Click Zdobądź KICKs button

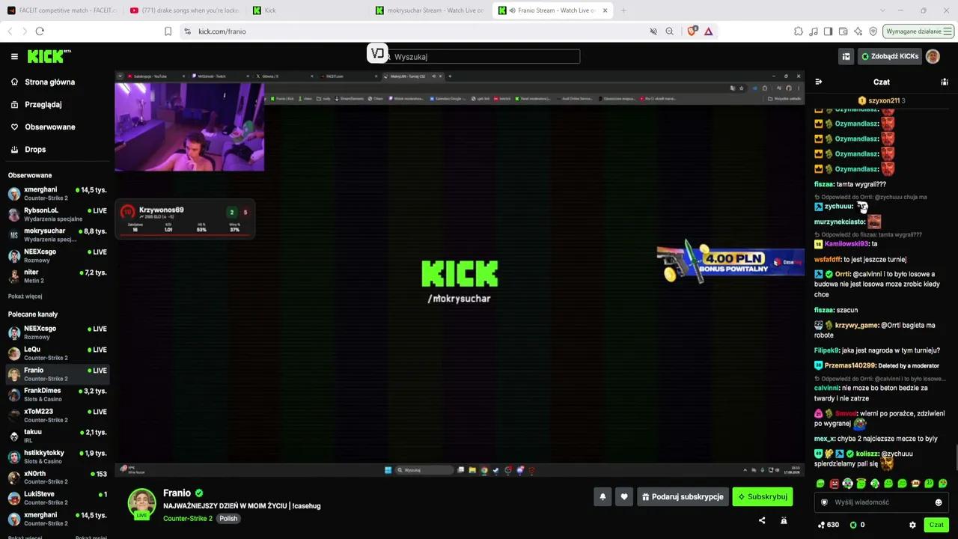click(889, 56)
